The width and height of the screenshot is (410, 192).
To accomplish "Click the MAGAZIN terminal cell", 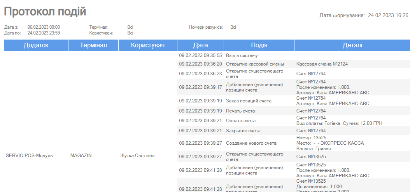I will click(81, 156).
